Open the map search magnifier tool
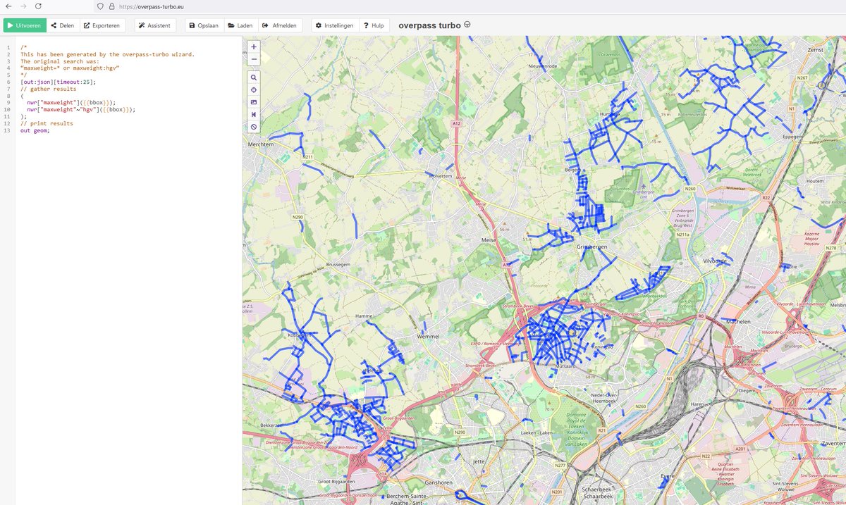This screenshot has width=846, height=505. pos(254,77)
